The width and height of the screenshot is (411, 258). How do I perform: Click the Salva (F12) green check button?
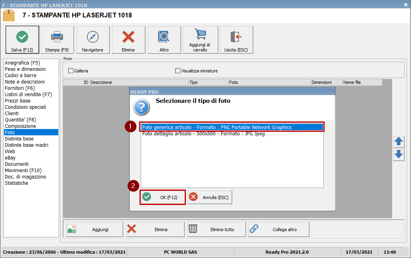click(22, 40)
